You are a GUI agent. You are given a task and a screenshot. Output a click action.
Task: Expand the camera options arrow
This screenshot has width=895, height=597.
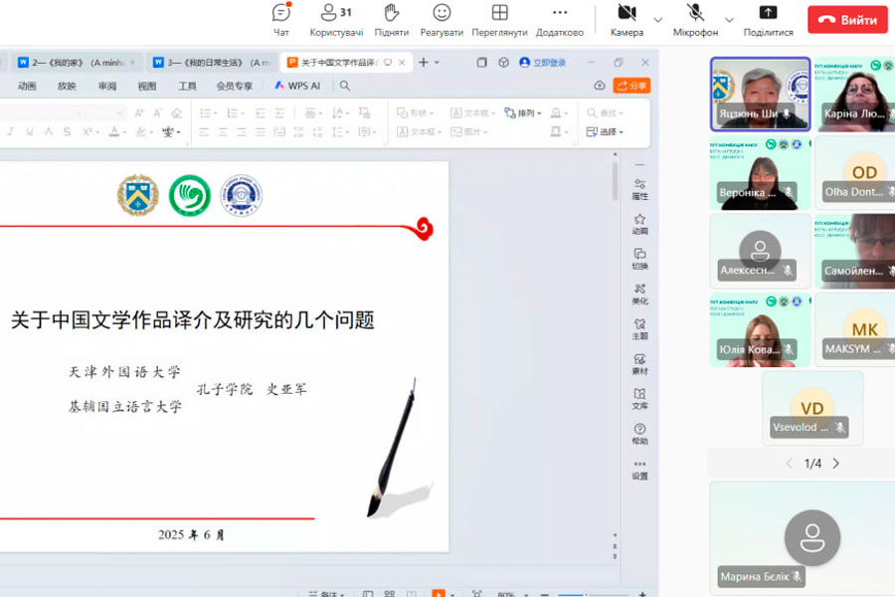point(657,20)
